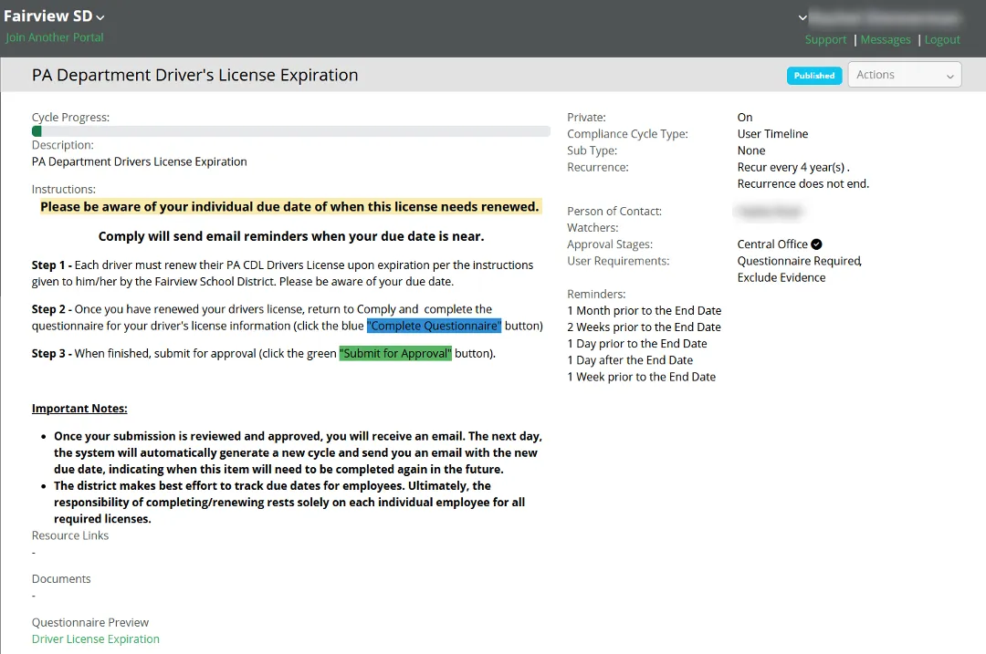Click the "Central Office" approval stage

click(772, 244)
